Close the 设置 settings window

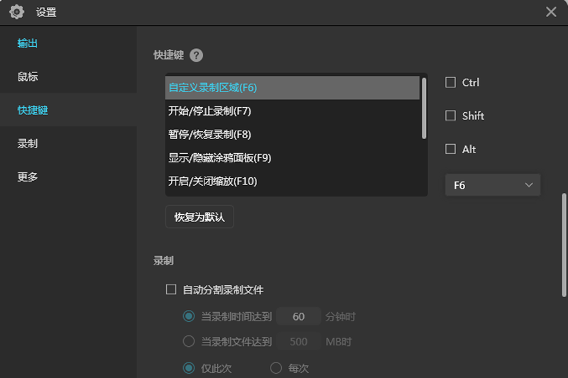(551, 12)
